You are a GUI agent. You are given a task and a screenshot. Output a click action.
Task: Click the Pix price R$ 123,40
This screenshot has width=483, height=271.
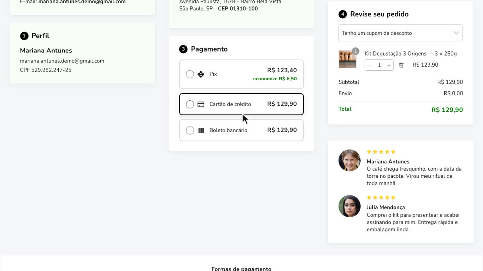click(282, 70)
